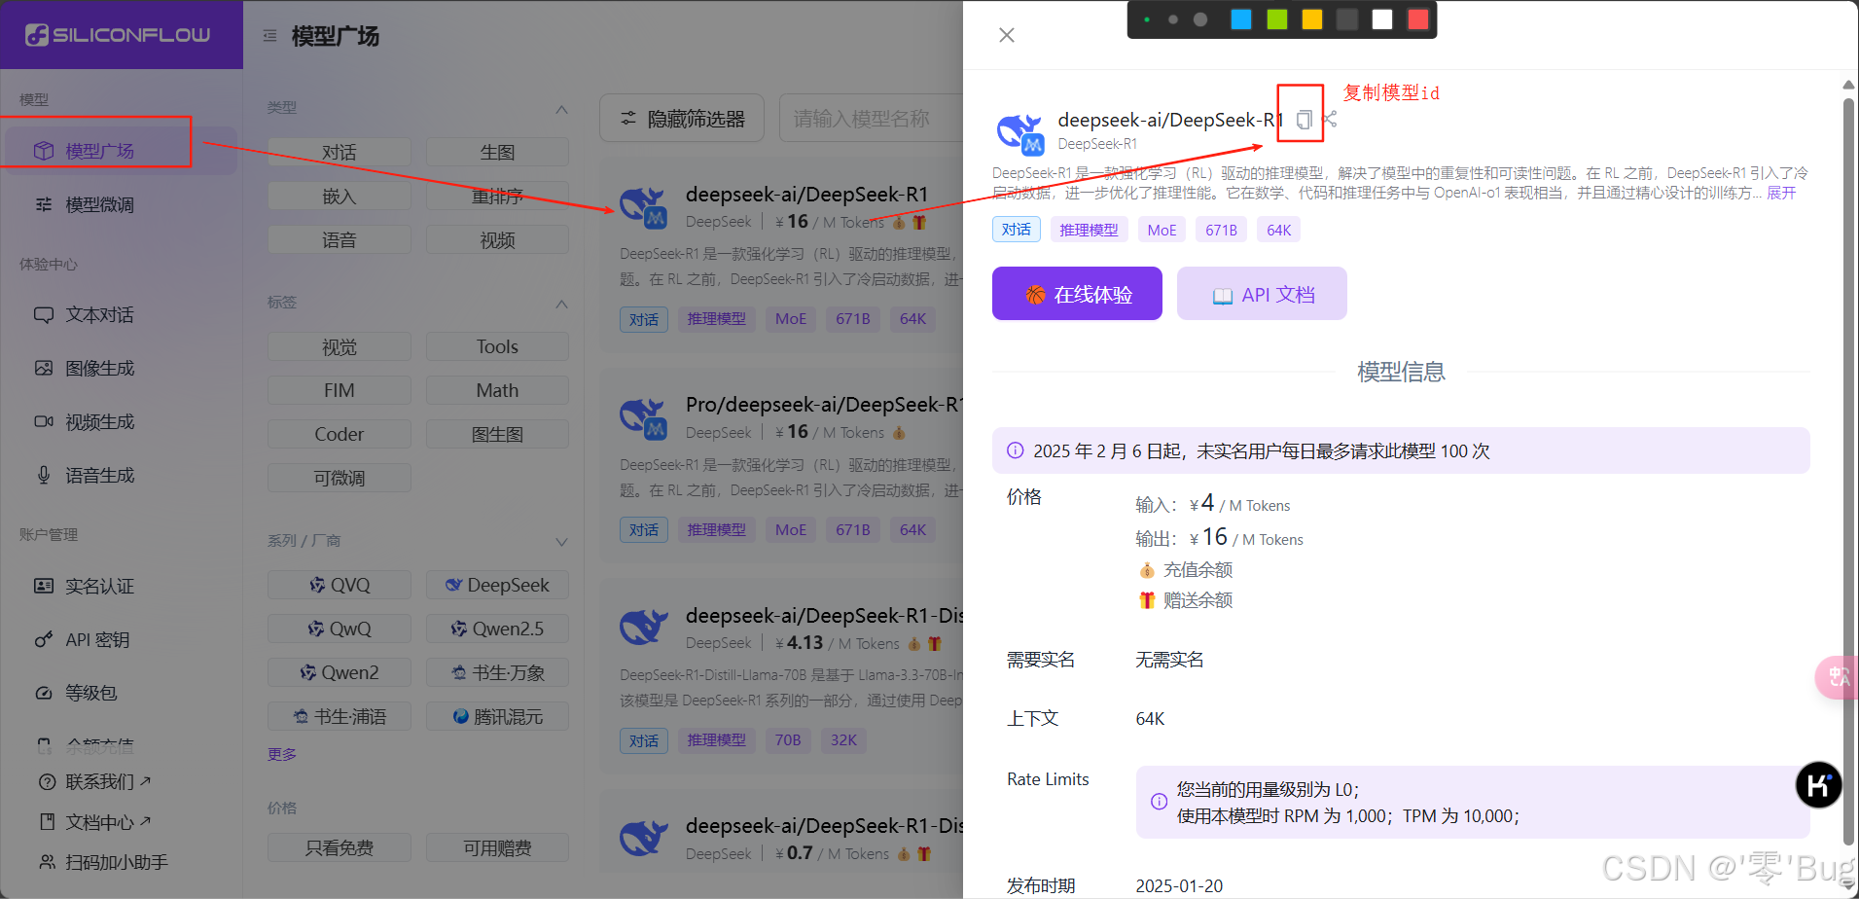
Task: Click the whale logo of Pro/deepseek-ai card
Action: point(644,417)
